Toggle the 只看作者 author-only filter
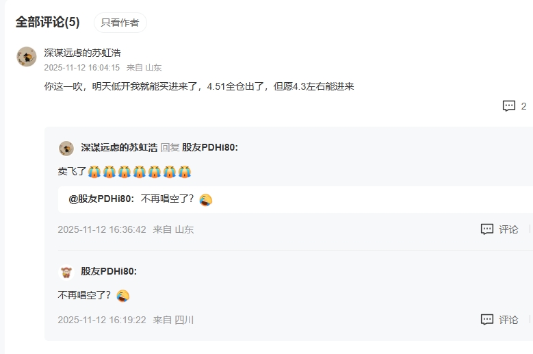This screenshot has width=533, height=354. pyautogui.click(x=120, y=23)
